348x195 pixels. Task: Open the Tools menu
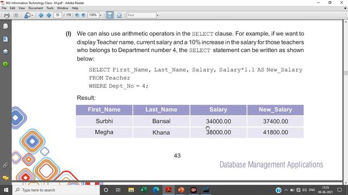pos(50,8)
